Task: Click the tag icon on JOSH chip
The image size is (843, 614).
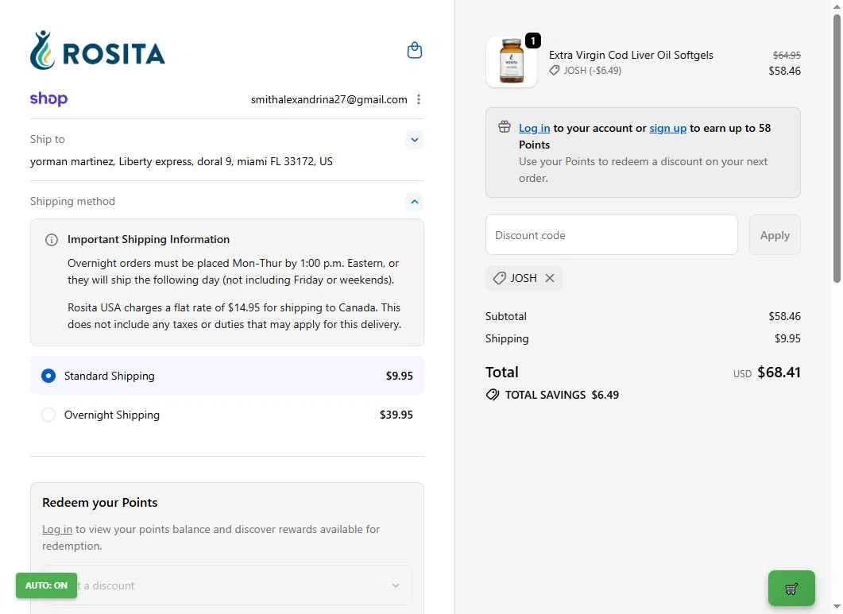Action: [500, 278]
